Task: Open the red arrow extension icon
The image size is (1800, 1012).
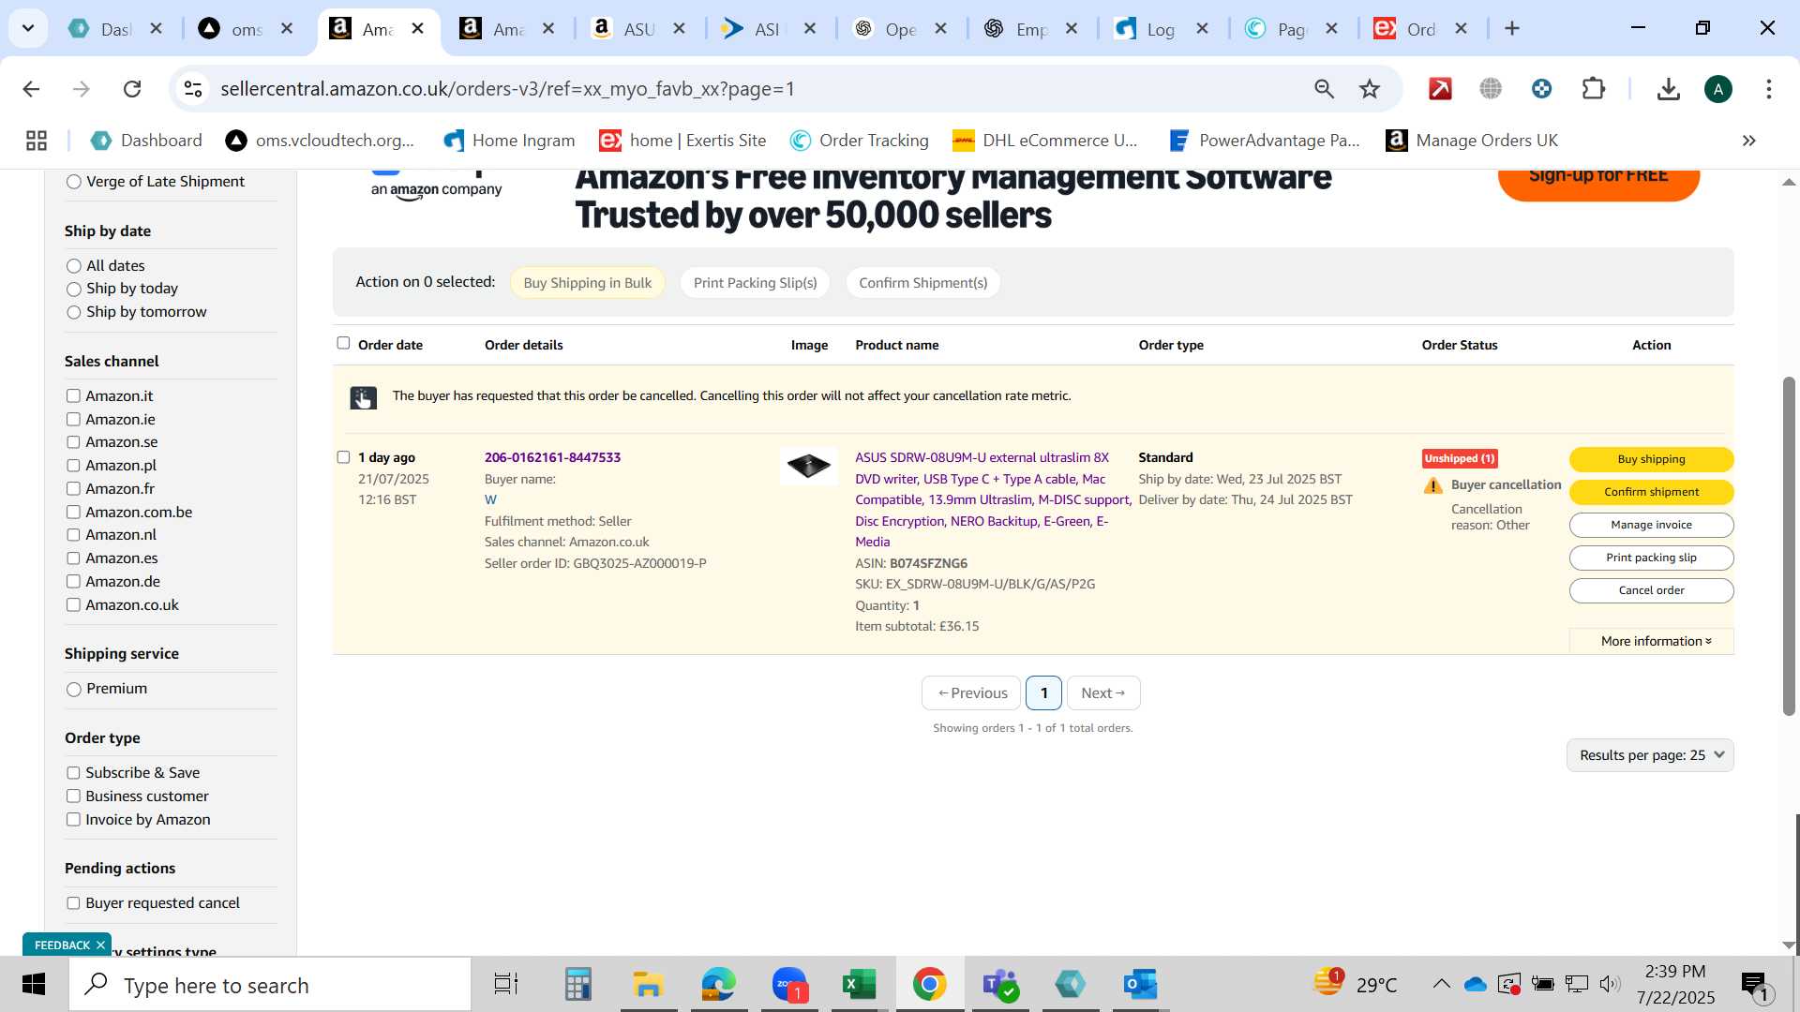Action: click(1440, 89)
